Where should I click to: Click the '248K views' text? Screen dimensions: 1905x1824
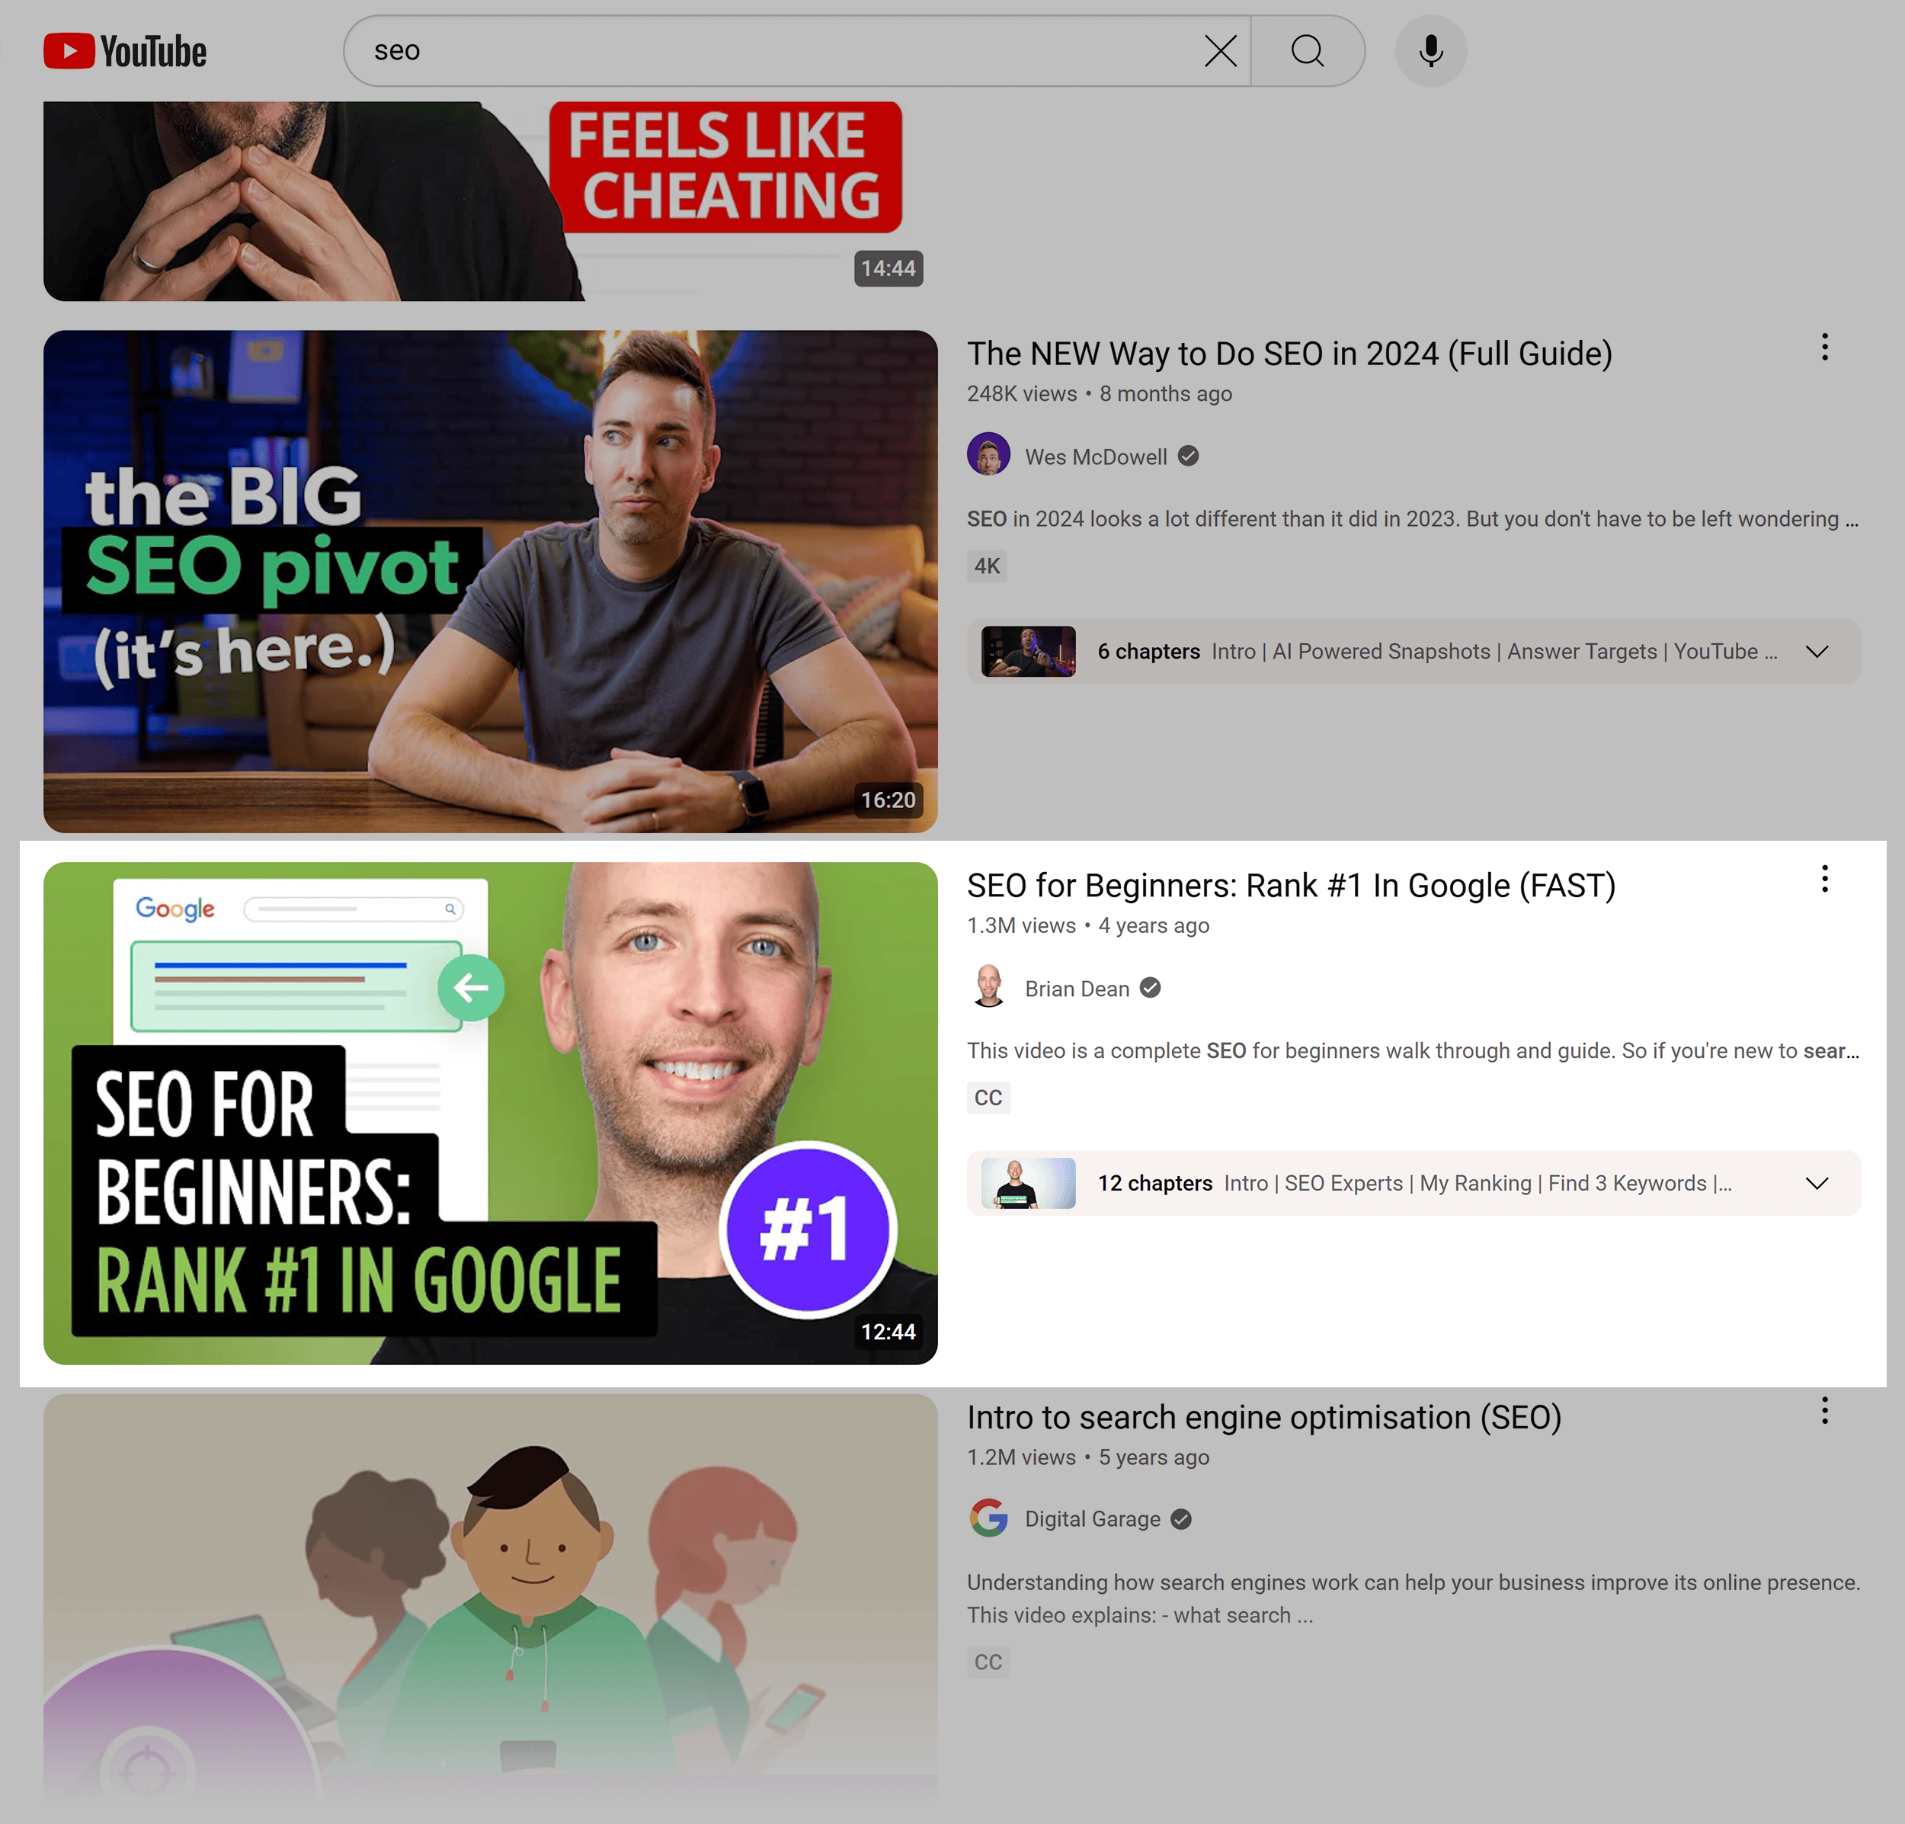[x=1022, y=394]
